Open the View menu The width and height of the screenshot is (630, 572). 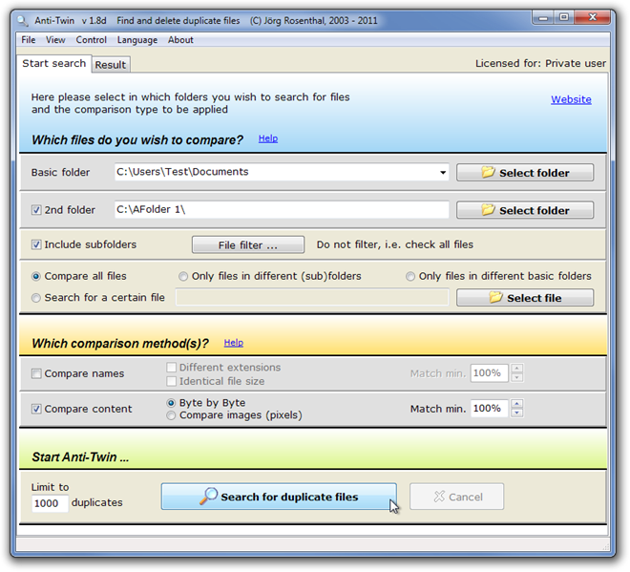click(x=55, y=40)
